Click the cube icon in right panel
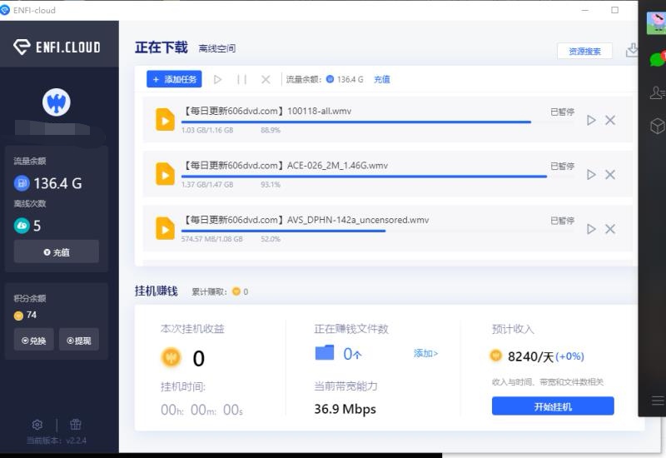 (657, 126)
